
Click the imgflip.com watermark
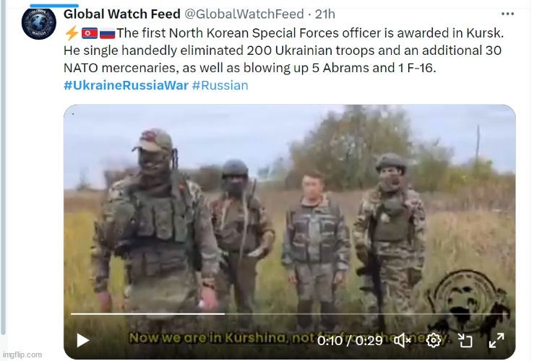[x=22, y=355]
